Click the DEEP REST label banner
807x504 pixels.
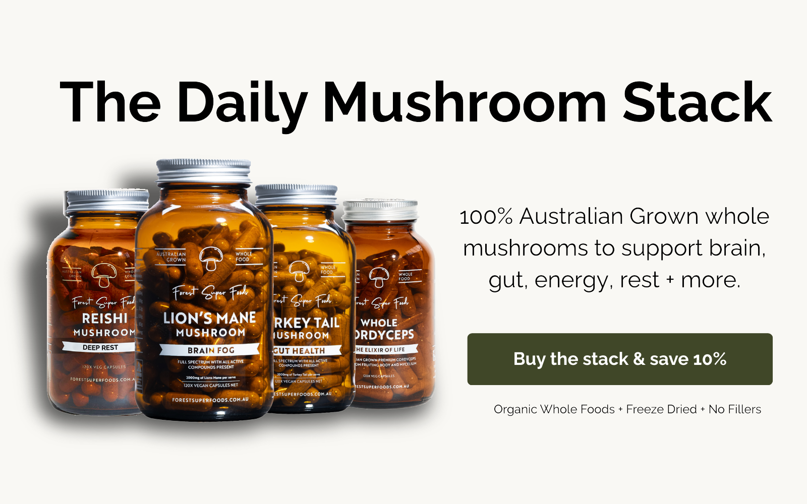pyautogui.click(x=100, y=347)
